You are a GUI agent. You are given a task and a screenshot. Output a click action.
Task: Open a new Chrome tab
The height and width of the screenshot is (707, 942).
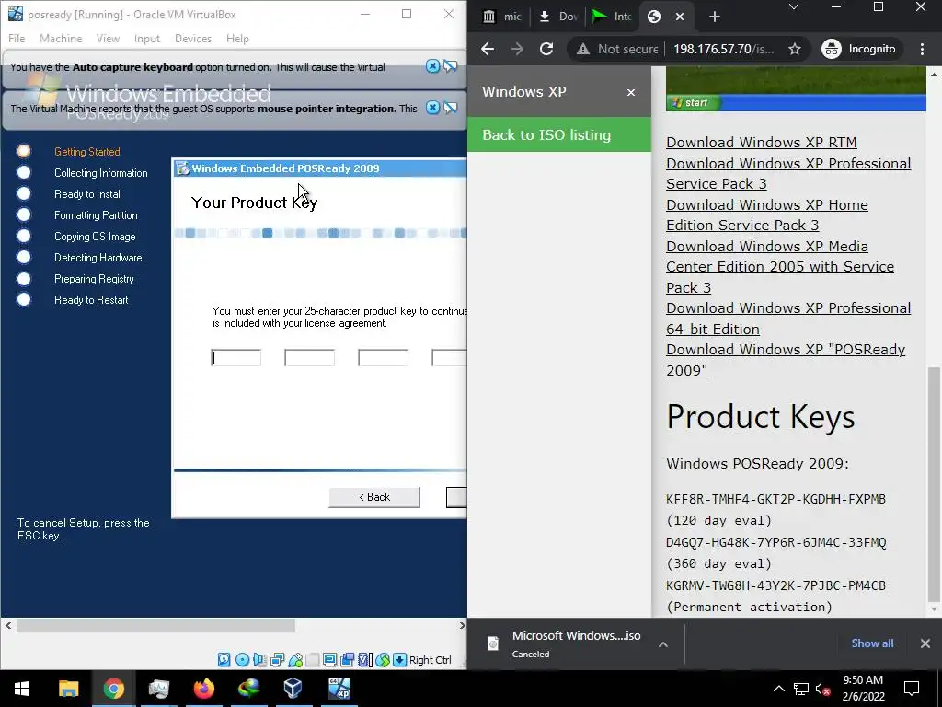(714, 17)
